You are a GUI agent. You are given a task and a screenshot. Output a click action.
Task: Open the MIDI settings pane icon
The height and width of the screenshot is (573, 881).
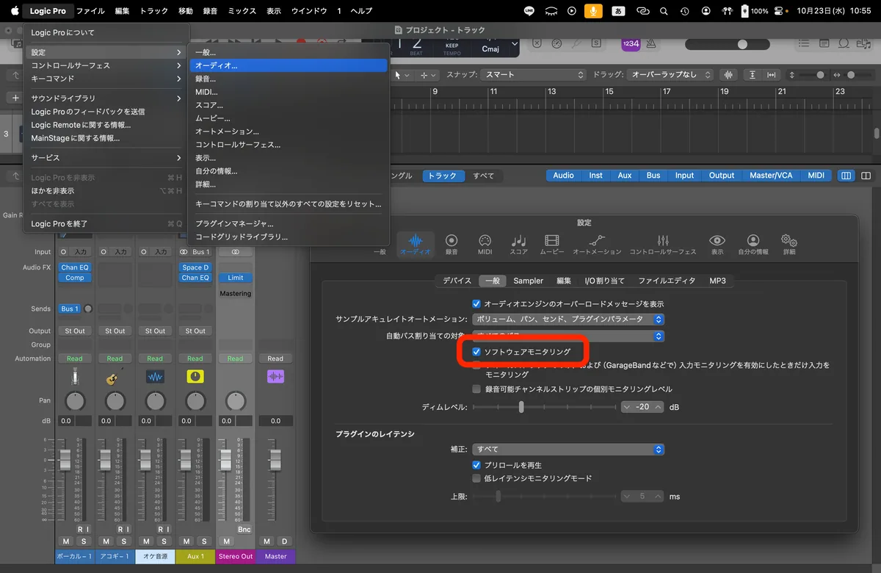coord(485,245)
